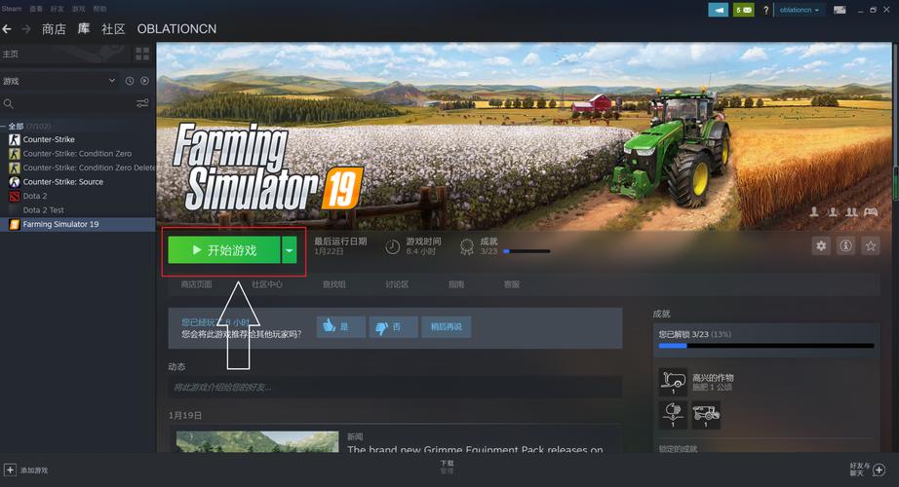Go forward with the right arrow

[25, 28]
